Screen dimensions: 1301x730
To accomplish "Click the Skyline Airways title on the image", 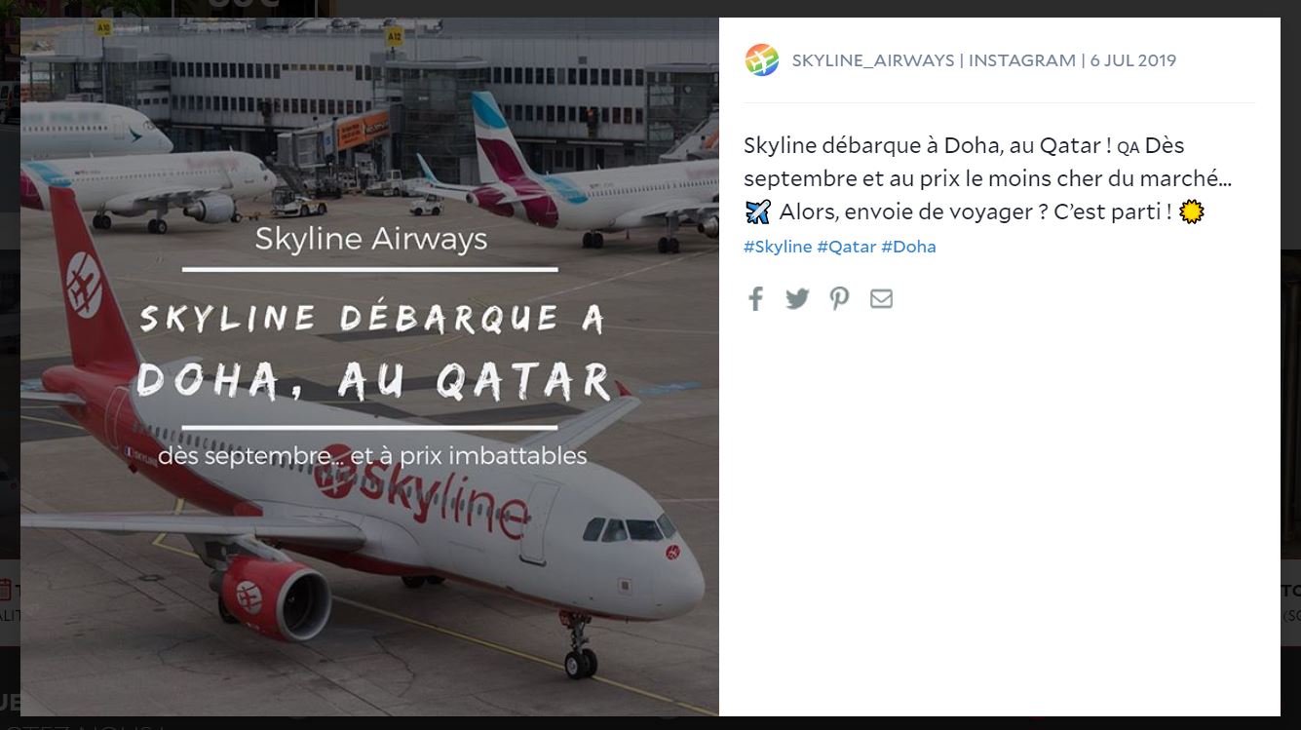I will click(371, 239).
